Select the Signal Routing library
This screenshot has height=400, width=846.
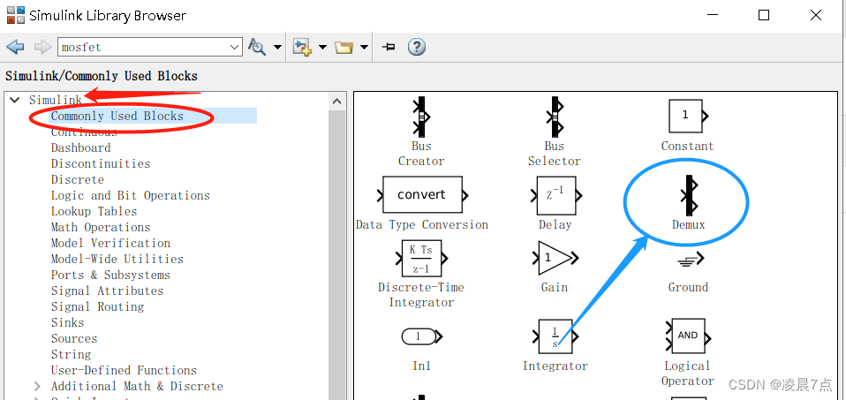point(98,306)
